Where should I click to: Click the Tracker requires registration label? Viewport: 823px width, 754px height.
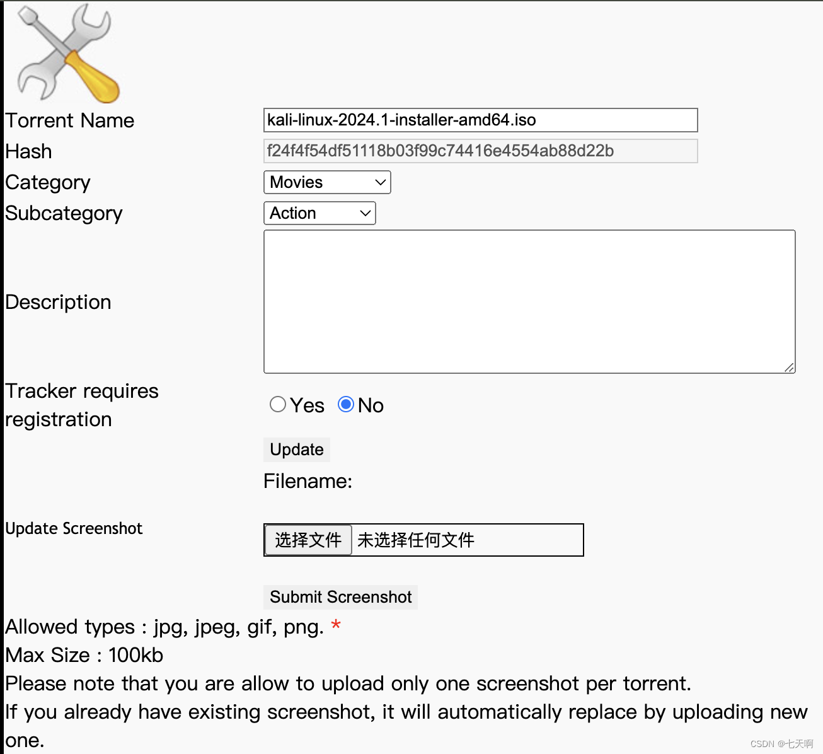tap(82, 405)
